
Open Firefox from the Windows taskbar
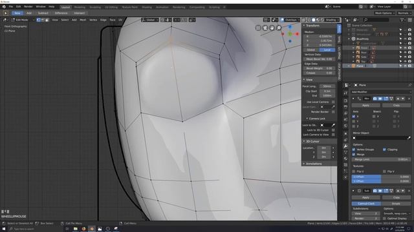click(83, 229)
